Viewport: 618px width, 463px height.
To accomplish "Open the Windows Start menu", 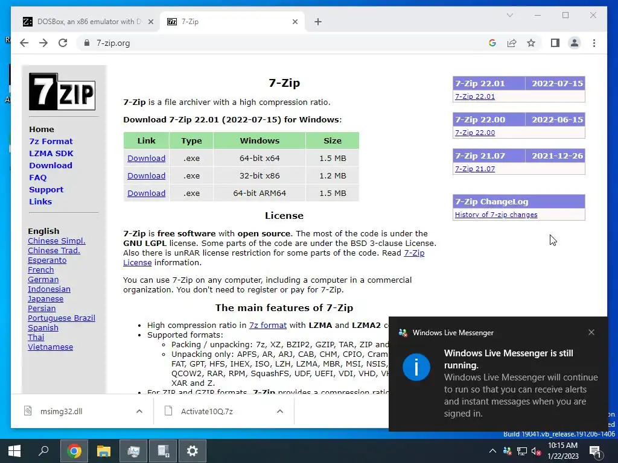I will 14,451.
